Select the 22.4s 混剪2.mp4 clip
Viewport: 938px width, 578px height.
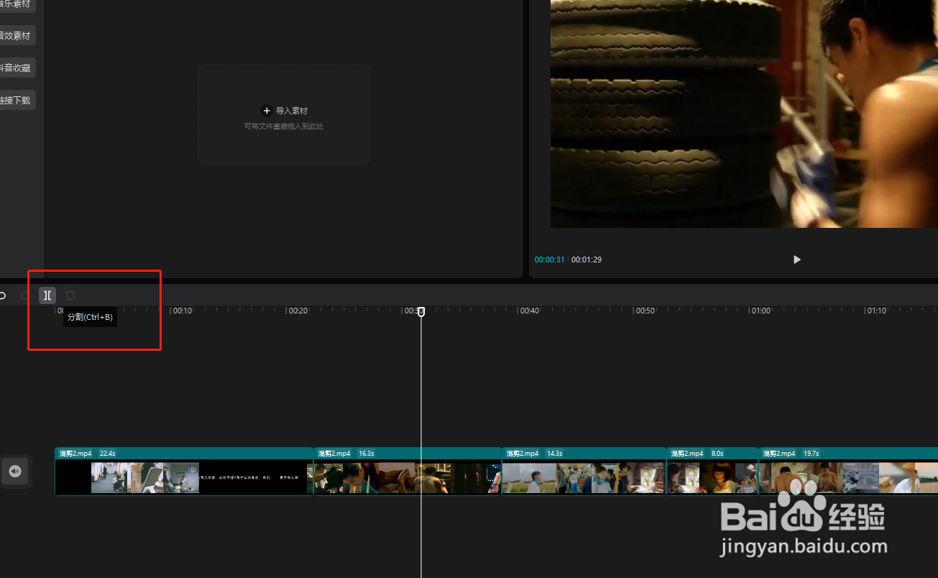pos(184,472)
